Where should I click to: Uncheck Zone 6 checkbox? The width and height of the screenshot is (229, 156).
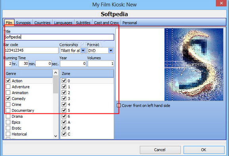click(x=64, y=116)
